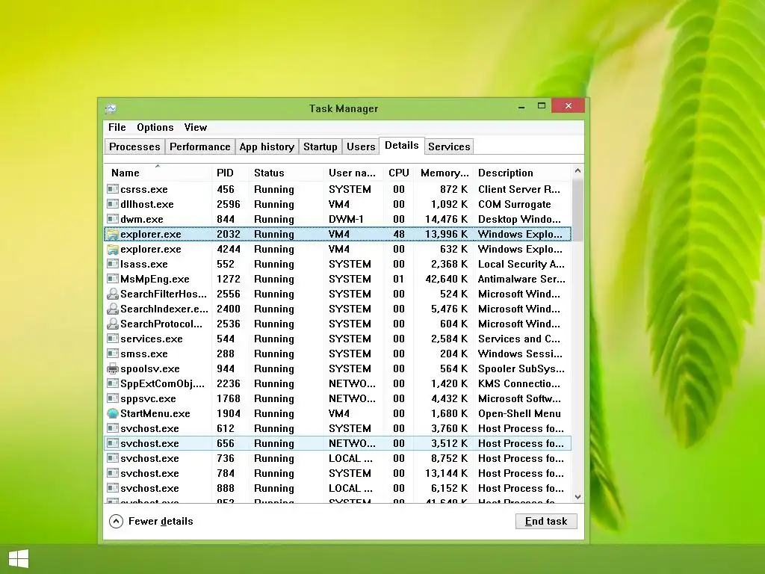765x574 pixels.
Task: Click the icon of svchost.exe PID 656
Action: coord(113,443)
